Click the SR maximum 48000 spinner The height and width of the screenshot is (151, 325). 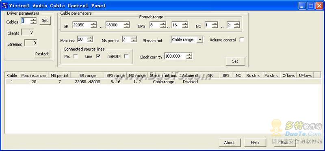(127, 25)
